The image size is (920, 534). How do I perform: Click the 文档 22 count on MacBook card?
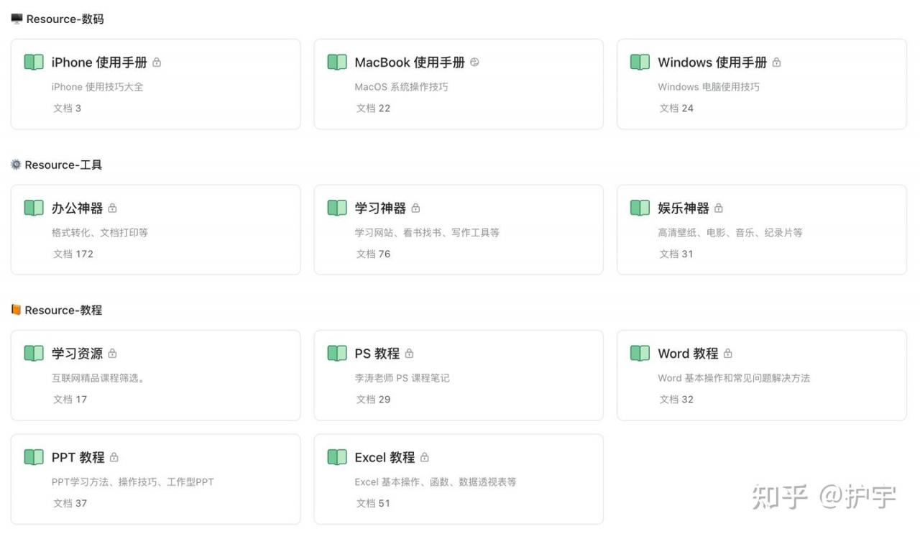click(x=374, y=109)
